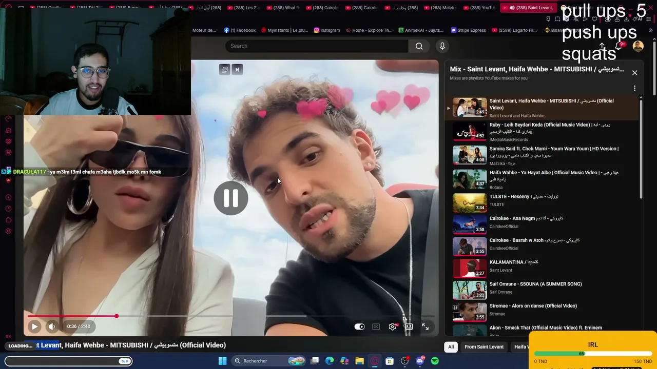
Task: Open the Home - Explore Th... bookmark
Action: point(369,30)
